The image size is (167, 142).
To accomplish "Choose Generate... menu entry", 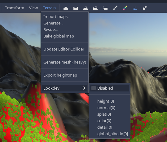I will 65,23.
